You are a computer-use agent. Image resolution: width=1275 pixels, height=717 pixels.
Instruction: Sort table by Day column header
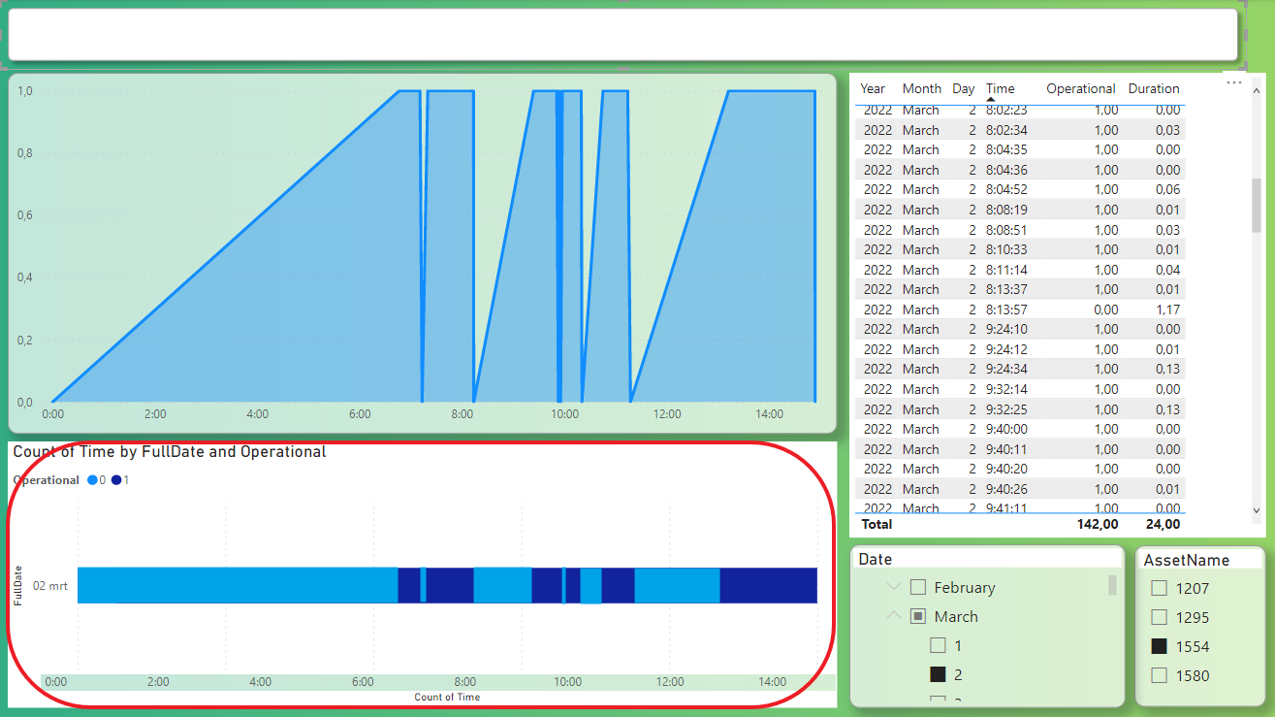[963, 88]
